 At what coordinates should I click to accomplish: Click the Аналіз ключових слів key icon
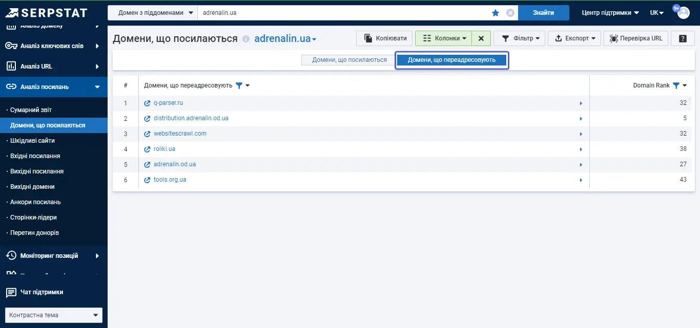click(11, 46)
